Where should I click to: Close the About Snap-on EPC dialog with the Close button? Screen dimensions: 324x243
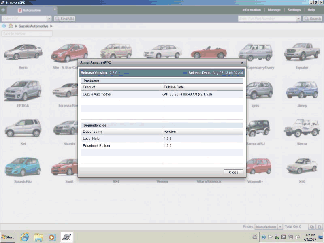(233, 173)
